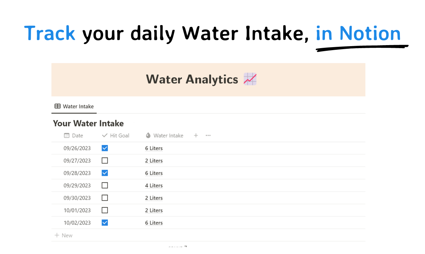Click the chart emoji icon beside Water Analytics
This screenshot has height=254, width=425.
tap(250, 79)
